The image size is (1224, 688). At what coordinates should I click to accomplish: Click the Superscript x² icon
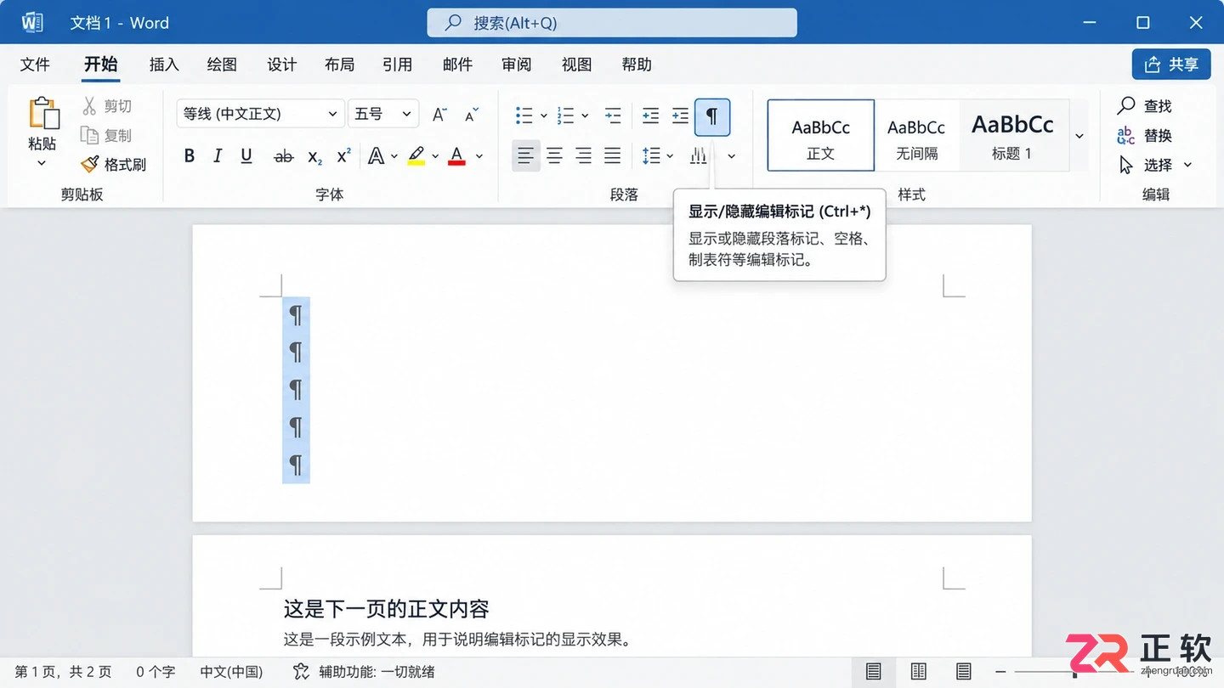tap(343, 156)
